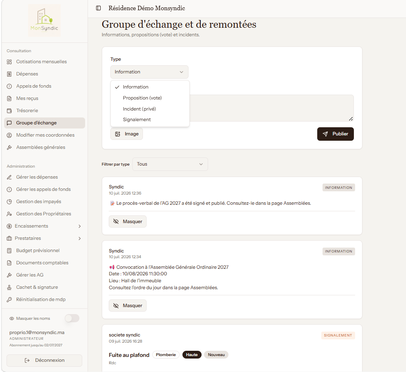Select the Haute priority badge
This screenshot has height=372, width=406.
tap(192, 354)
